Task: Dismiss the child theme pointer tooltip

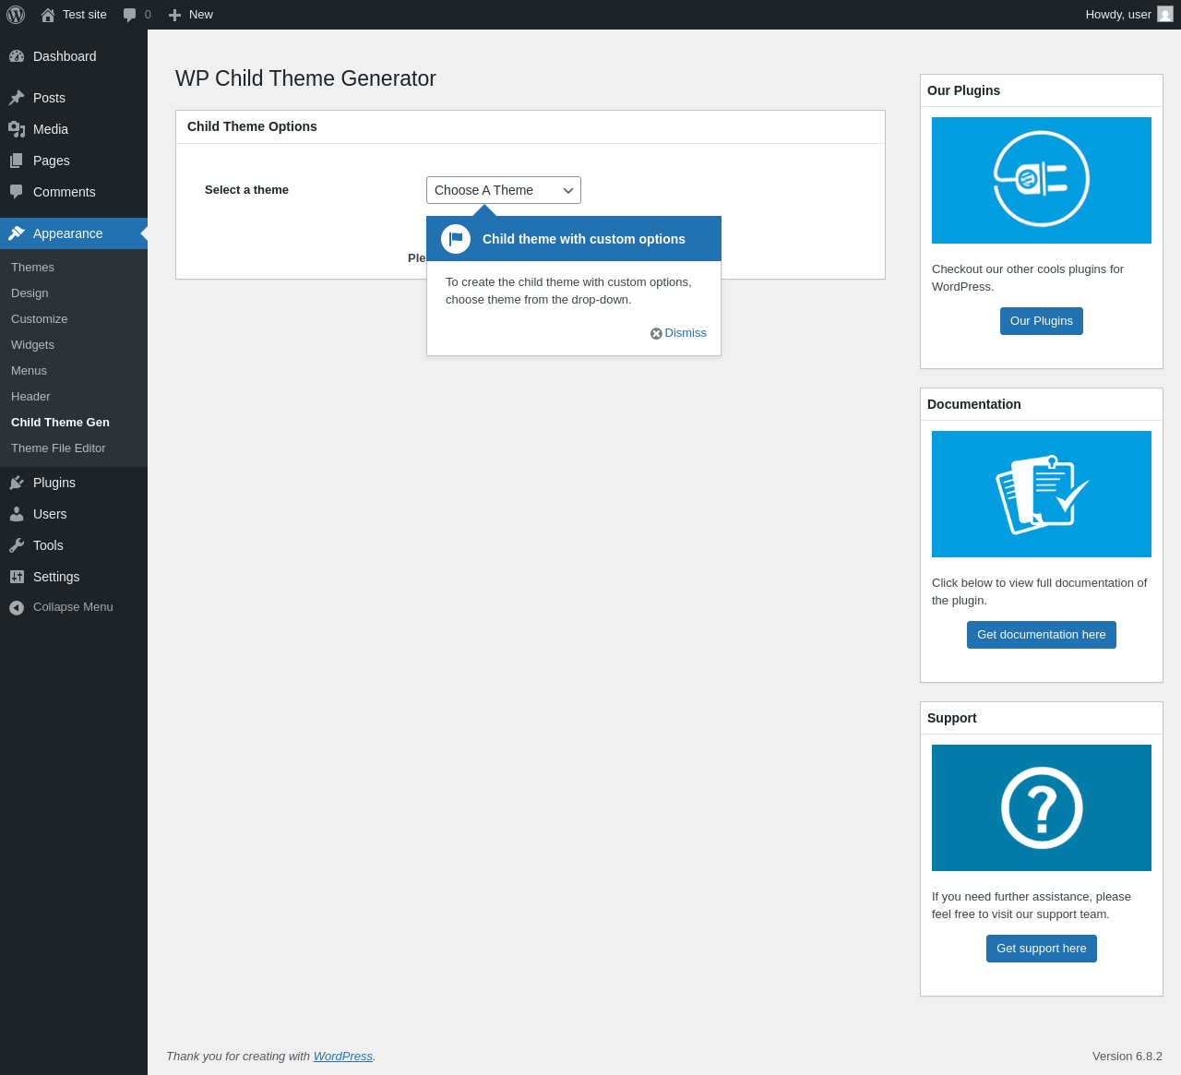Action: click(x=678, y=333)
